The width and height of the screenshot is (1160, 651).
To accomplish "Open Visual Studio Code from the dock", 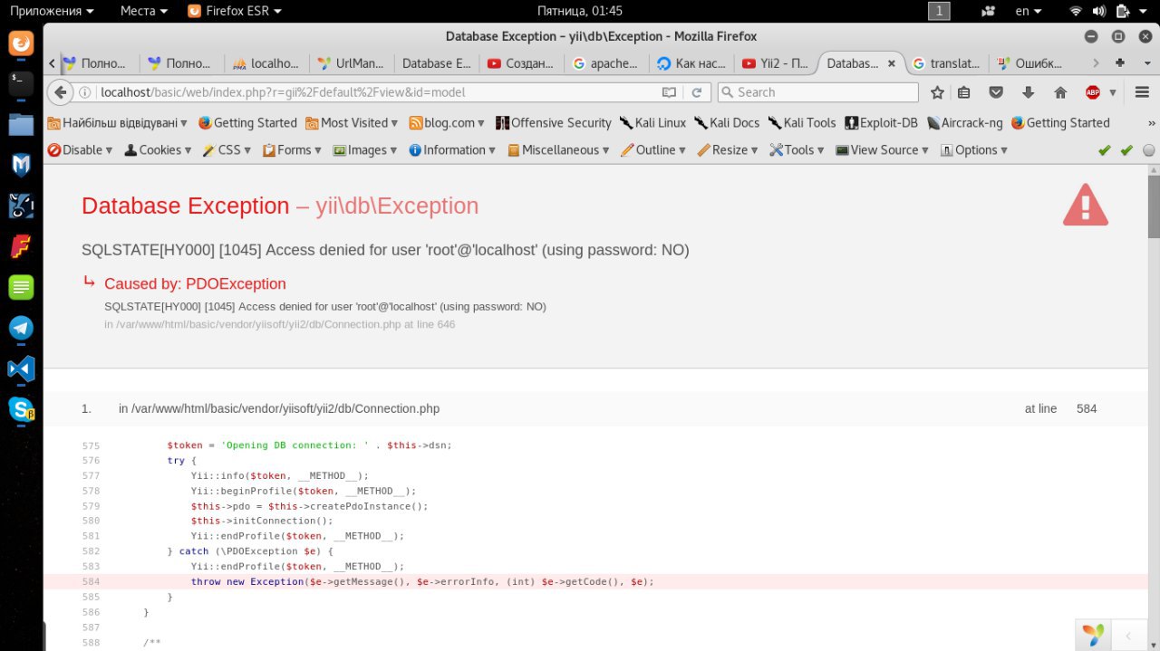I will [21, 369].
